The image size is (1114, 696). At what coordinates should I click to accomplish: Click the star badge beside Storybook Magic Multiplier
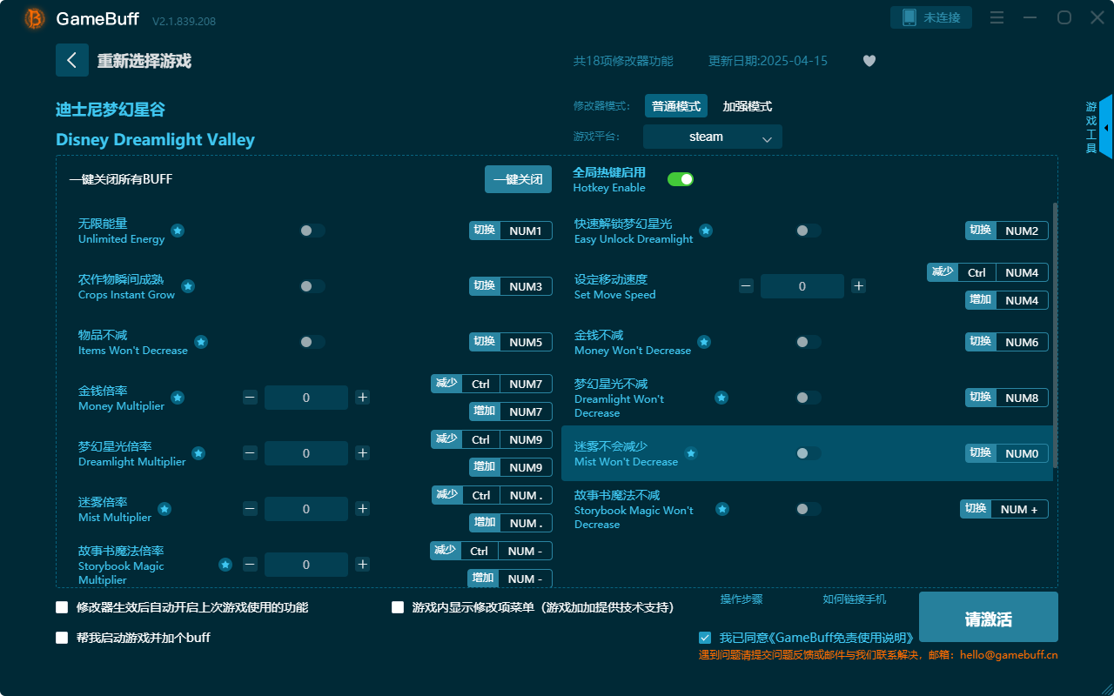225,565
